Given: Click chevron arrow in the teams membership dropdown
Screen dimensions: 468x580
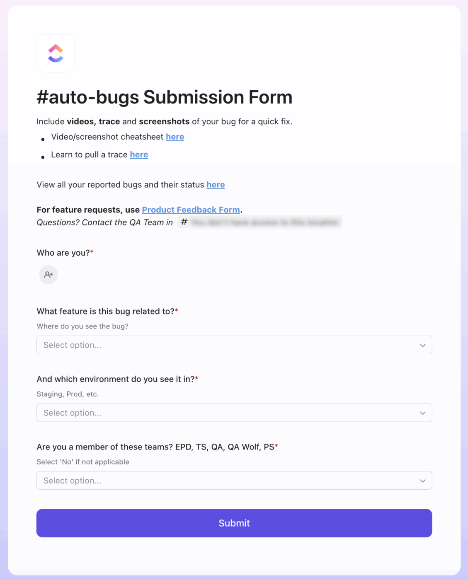Looking at the screenshot, I should [x=422, y=481].
